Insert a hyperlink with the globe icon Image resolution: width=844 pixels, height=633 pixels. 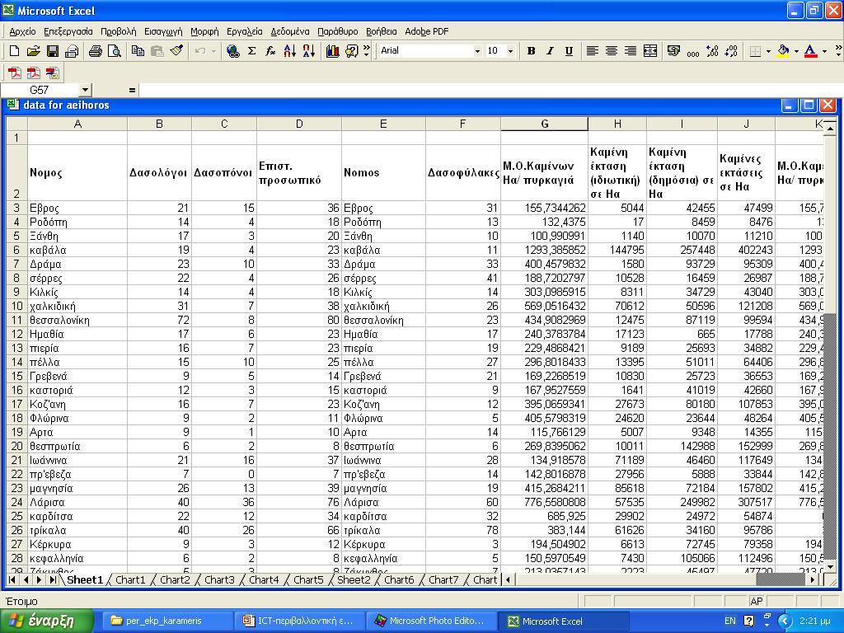(232, 51)
